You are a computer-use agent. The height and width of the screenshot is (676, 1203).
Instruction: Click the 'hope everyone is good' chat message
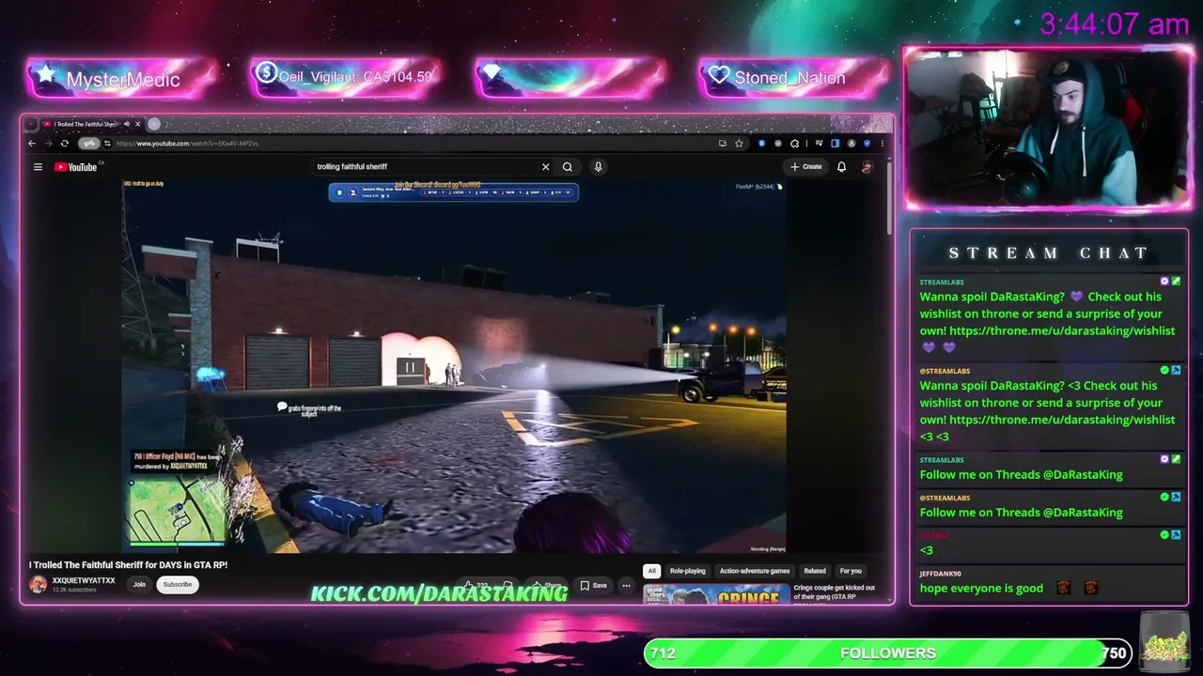(x=981, y=588)
